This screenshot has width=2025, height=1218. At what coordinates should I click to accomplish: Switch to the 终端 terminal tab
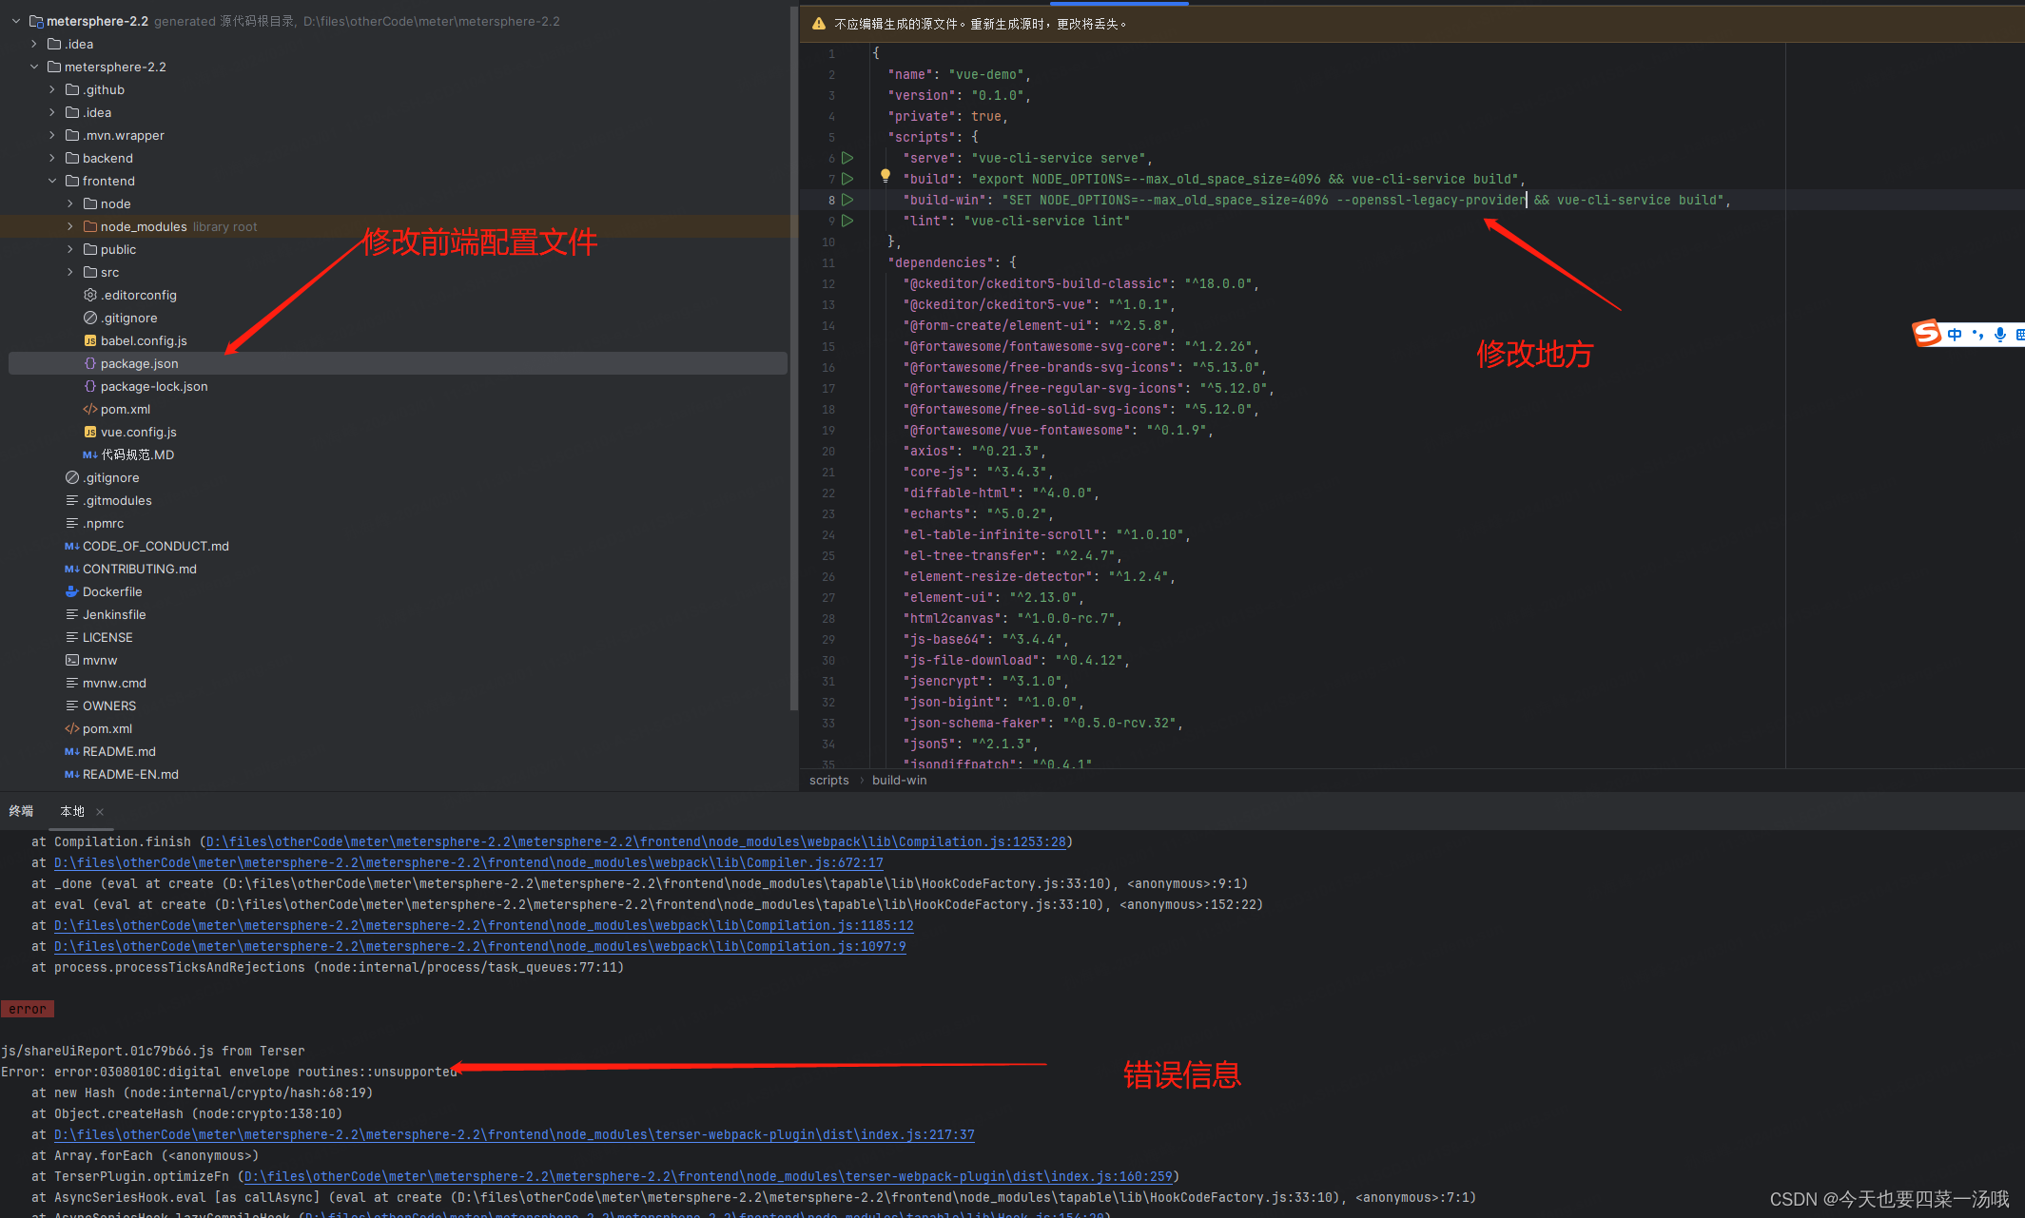tap(21, 811)
